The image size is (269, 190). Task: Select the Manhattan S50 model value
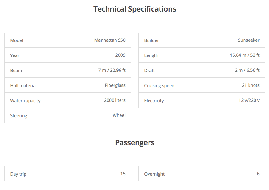pos(110,40)
